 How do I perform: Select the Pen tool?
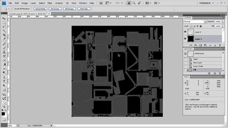coord(4,77)
